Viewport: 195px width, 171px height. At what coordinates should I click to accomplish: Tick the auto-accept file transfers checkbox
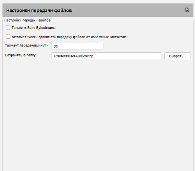click(x=8, y=37)
